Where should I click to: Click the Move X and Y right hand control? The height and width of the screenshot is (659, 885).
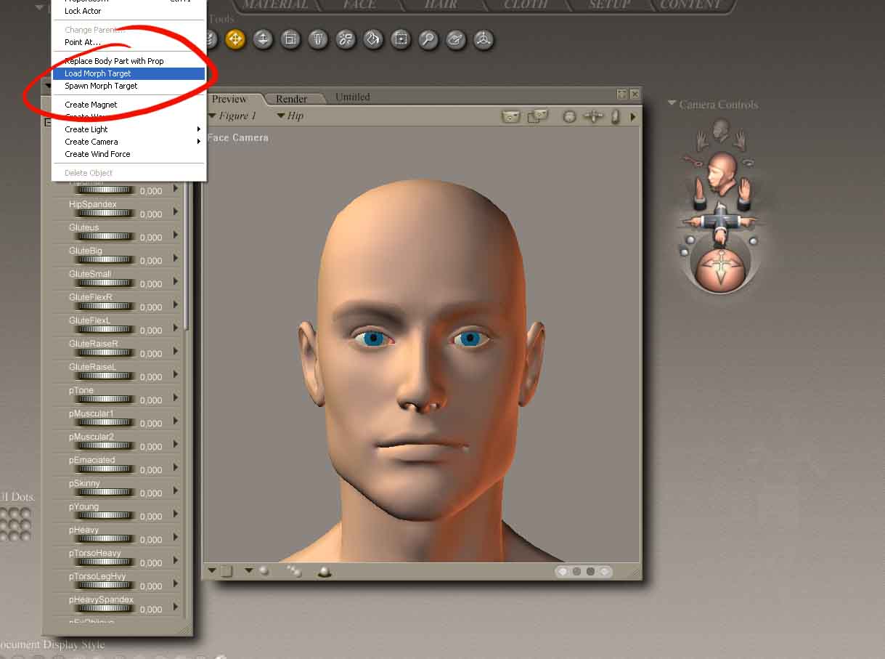(x=744, y=193)
